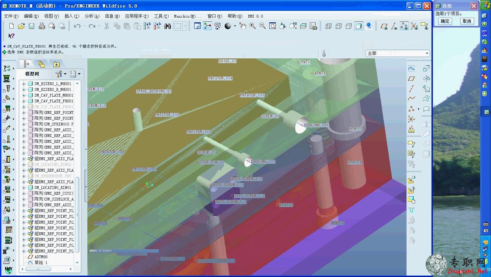Create a new file with the New icon
This screenshot has height=277, width=491.
12,26
